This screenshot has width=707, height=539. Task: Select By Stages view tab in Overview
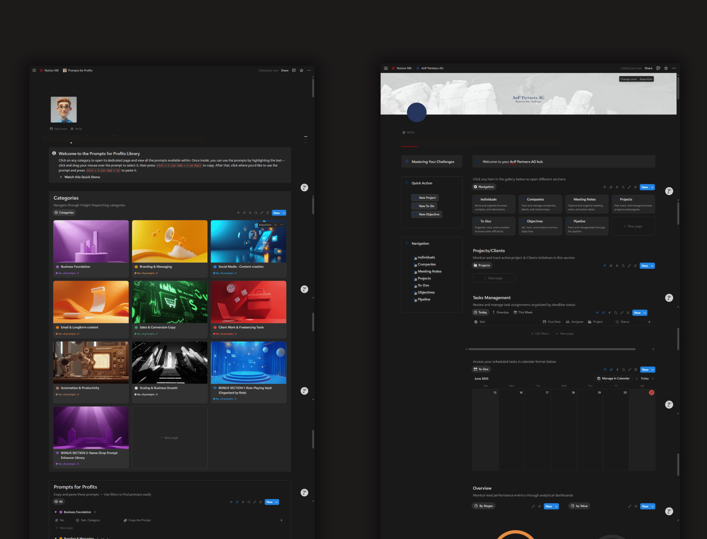[x=484, y=506]
